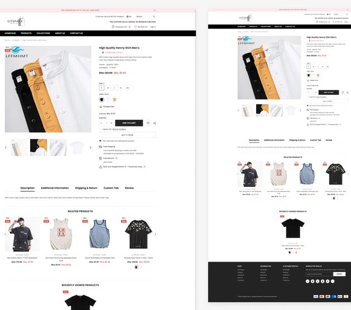Image resolution: width=351 pixels, height=310 pixels.
Task: Show previous thumbnails with left gallery arrow
Action: [x=6, y=147]
